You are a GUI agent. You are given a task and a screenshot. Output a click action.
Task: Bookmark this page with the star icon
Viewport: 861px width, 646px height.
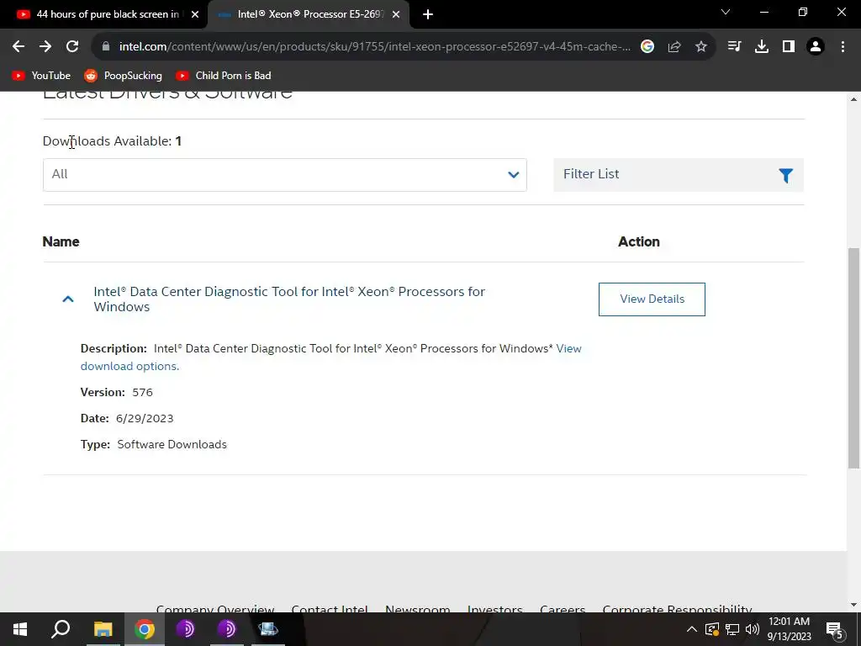pos(701,47)
